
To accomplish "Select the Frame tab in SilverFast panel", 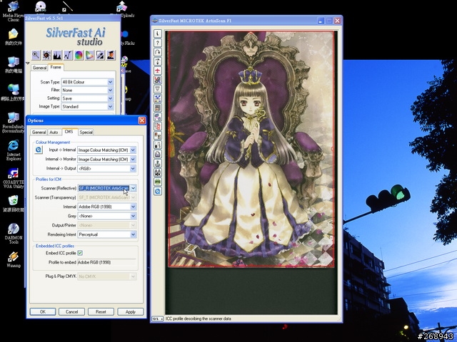I will [x=56, y=67].
